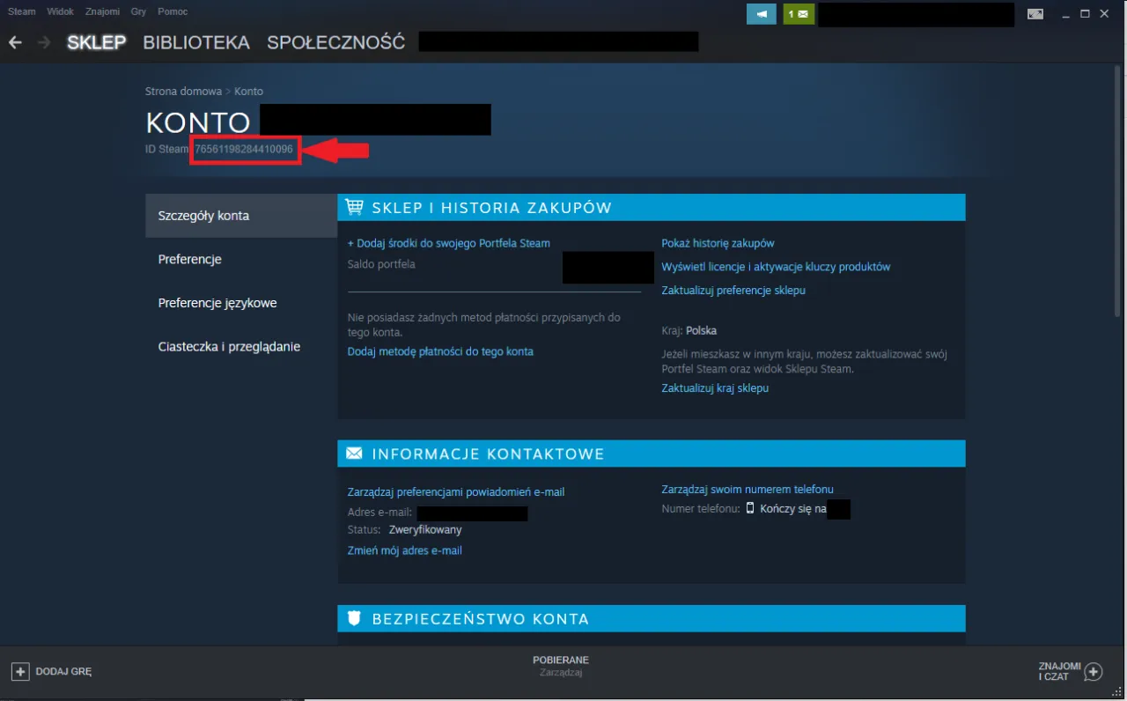The height and width of the screenshot is (701, 1127).
Task: Click the shield icon on BEZPIECZEŃSTWO KONTA
Action: [353, 618]
